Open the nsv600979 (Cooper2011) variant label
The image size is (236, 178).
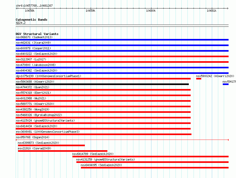click(x=33, y=48)
